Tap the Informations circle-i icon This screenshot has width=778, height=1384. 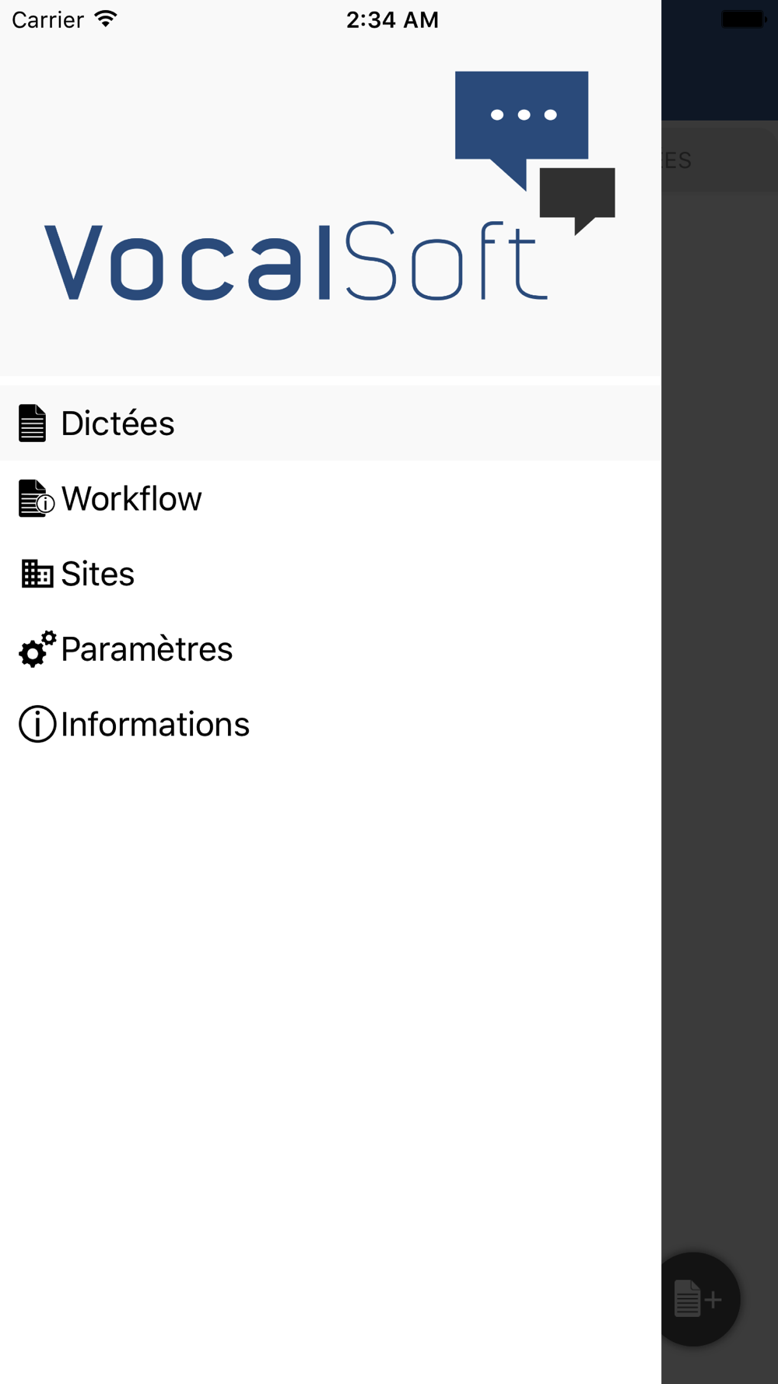click(37, 725)
